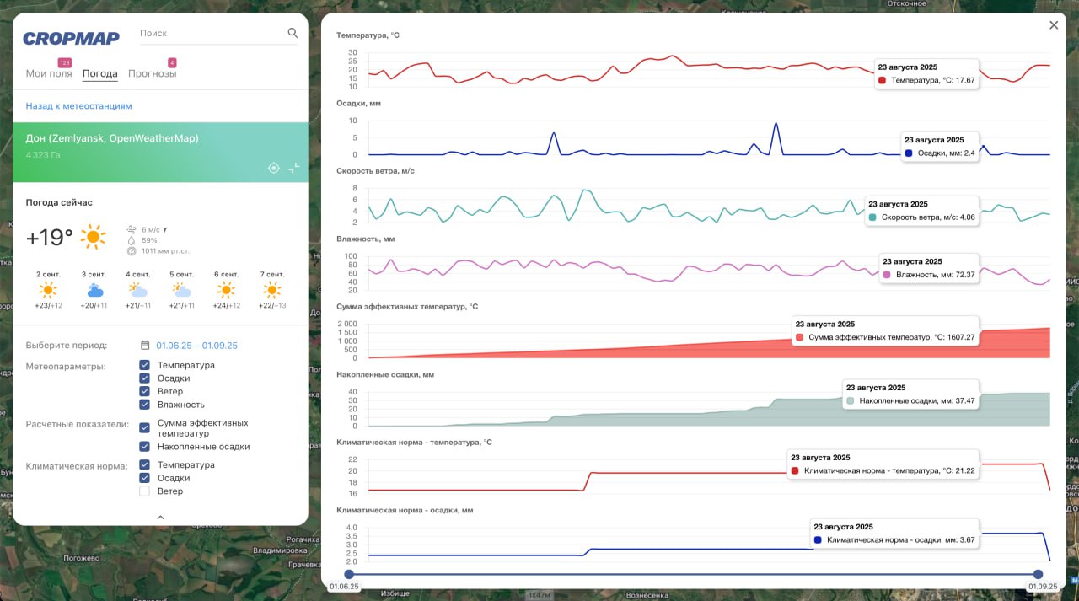
Task: Open the date range 01.06.25 – 01.09.25 picker
Action: pos(196,346)
